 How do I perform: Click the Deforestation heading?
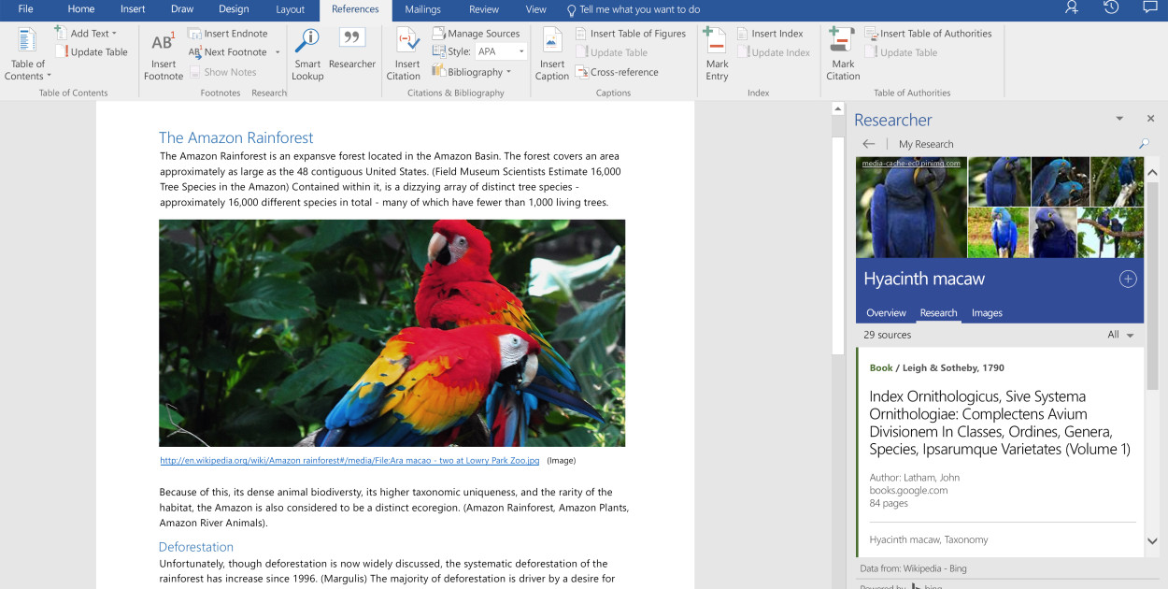point(196,547)
